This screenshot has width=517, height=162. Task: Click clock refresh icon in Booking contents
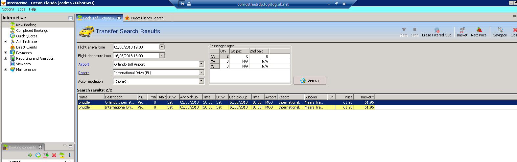coord(38,155)
